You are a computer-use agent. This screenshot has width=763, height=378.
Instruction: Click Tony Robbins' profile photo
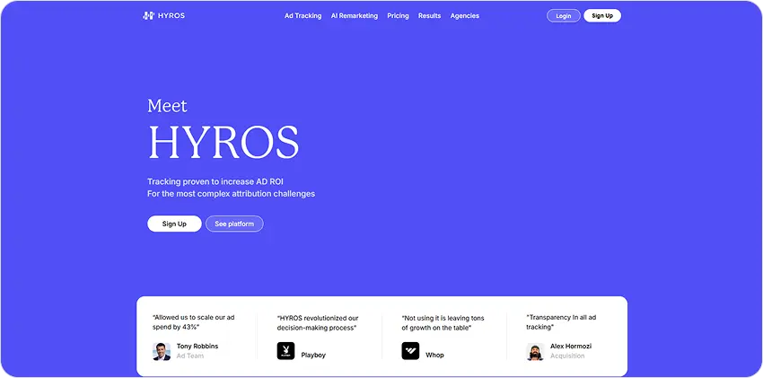pyautogui.click(x=162, y=351)
